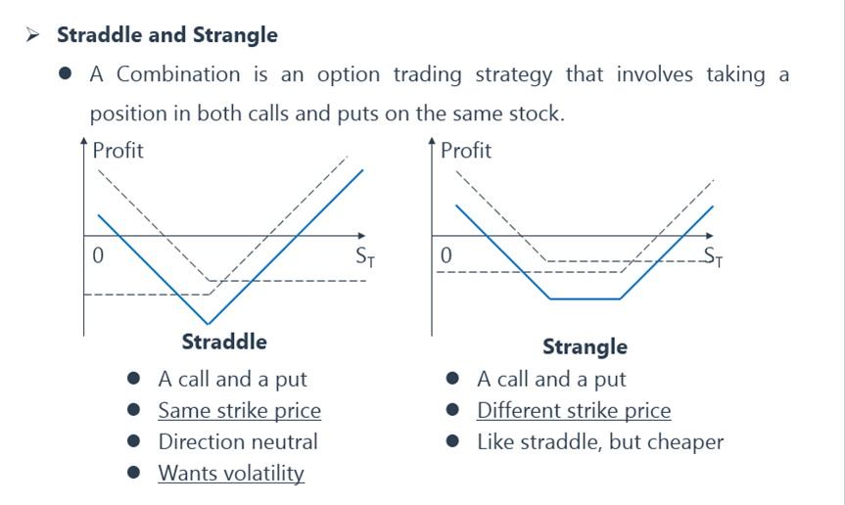
Task: Click the zero origin label on straddle chart
Action: point(98,255)
